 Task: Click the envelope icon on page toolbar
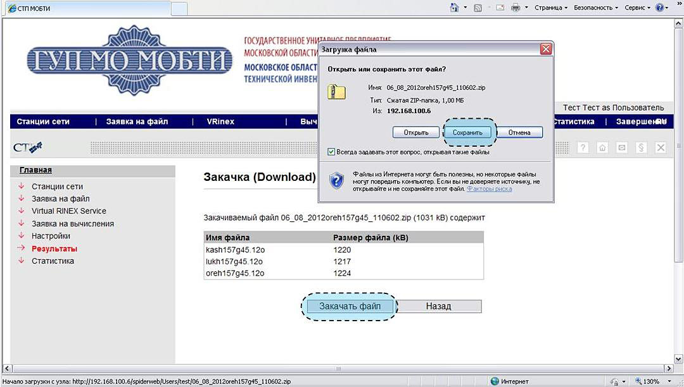(622, 147)
